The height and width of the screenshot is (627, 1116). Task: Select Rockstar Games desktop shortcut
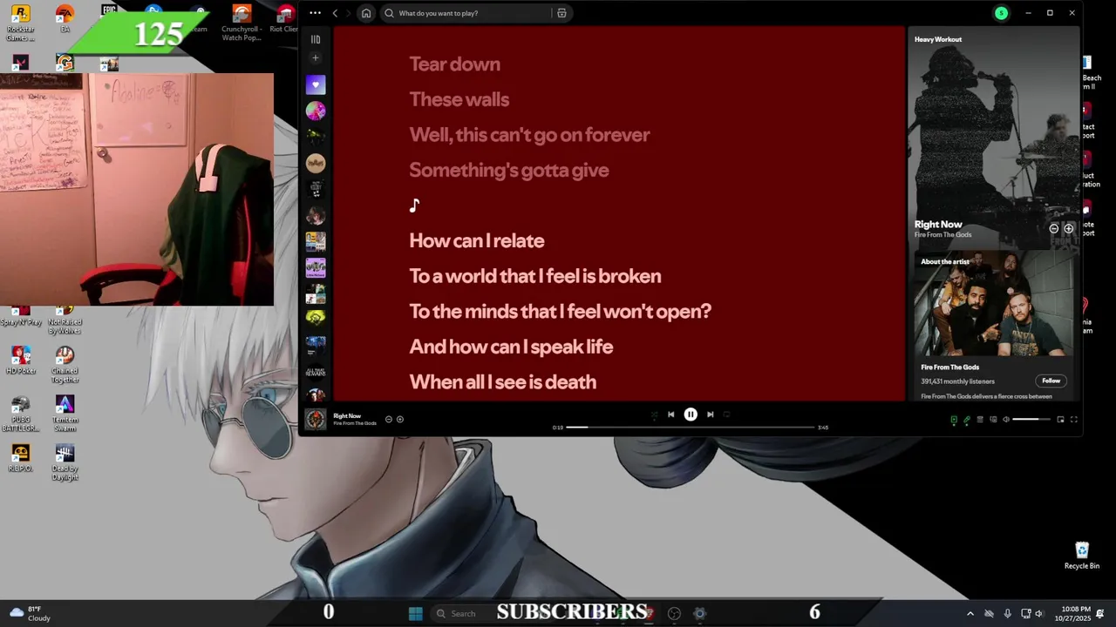coord(20,23)
